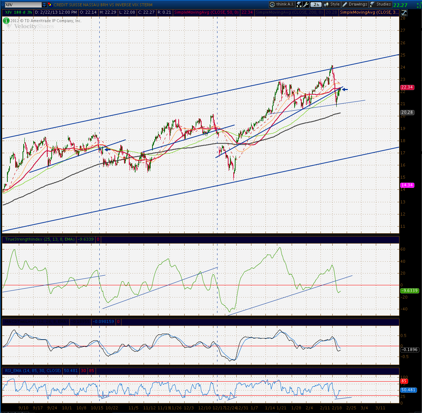This screenshot has width=422, height=413.
Task: Click the 9/10 date on time axis
Action: (x=24, y=408)
